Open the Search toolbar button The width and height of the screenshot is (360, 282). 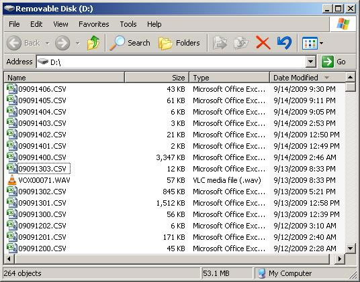(x=130, y=43)
